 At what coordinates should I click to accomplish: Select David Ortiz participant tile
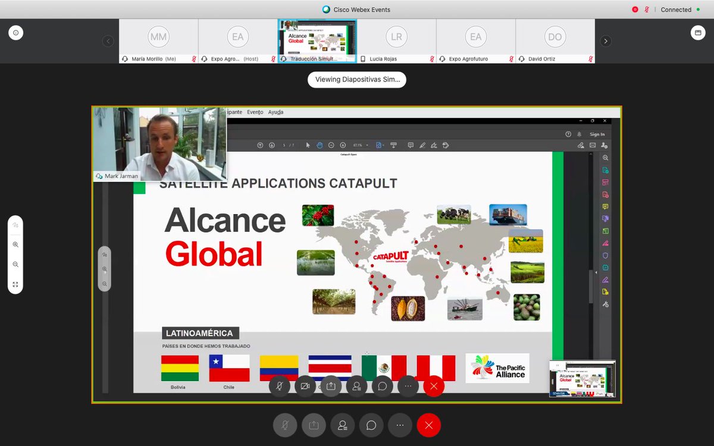[555, 41]
